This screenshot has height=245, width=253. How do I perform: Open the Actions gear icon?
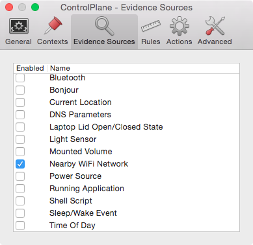point(180,26)
